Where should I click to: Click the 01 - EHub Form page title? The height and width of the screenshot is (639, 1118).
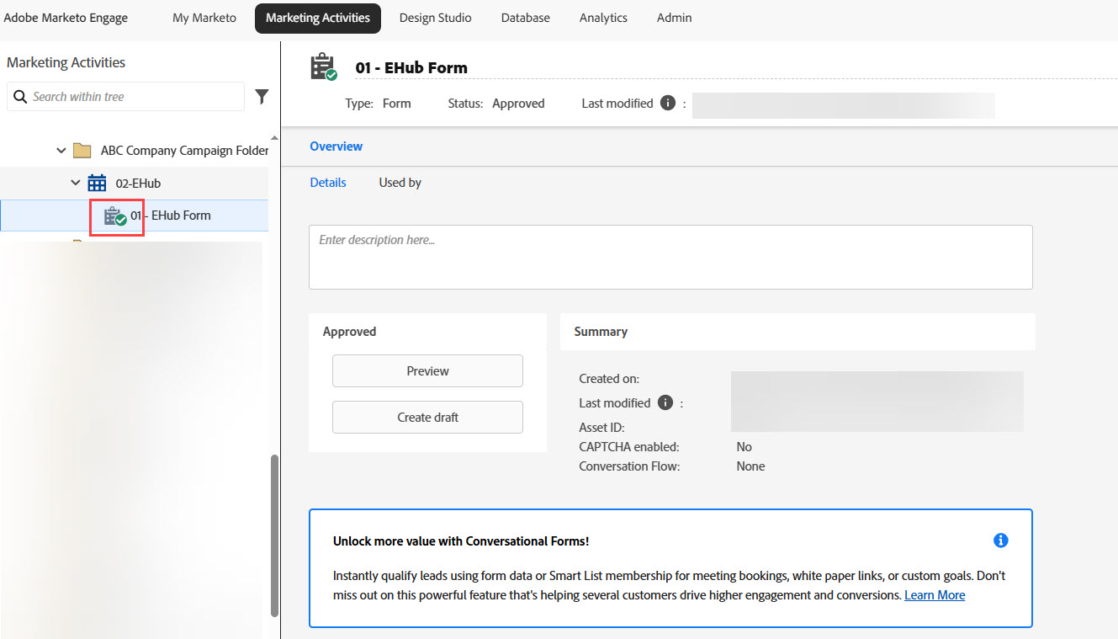coord(411,67)
